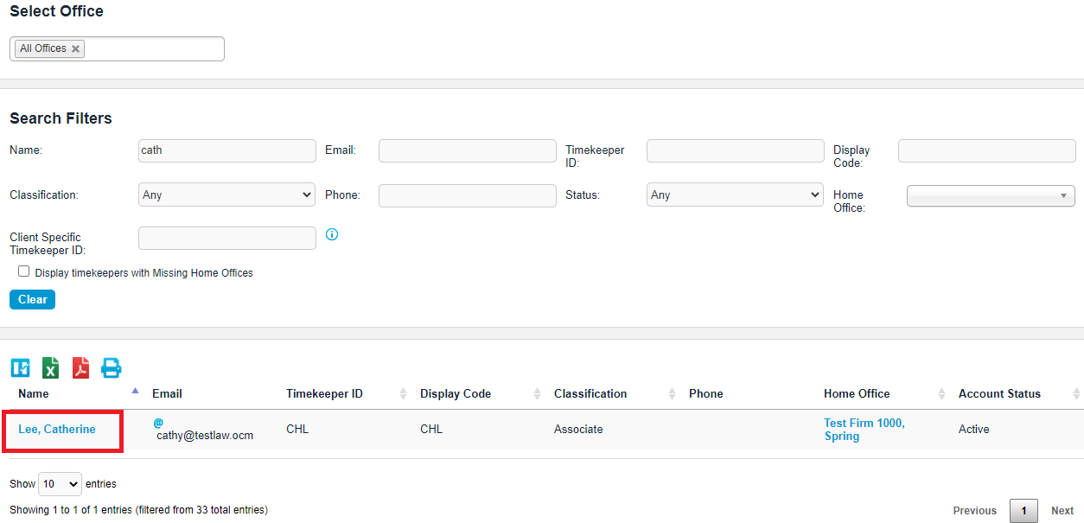Click the column visibility icon above the table

tap(20, 368)
